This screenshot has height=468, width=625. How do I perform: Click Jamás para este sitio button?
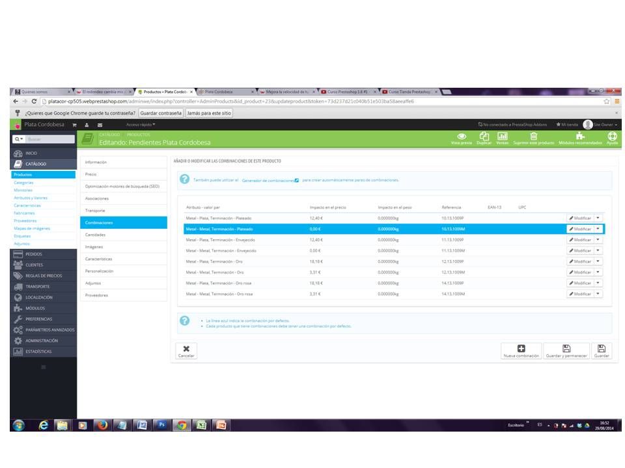tap(209, 113)
